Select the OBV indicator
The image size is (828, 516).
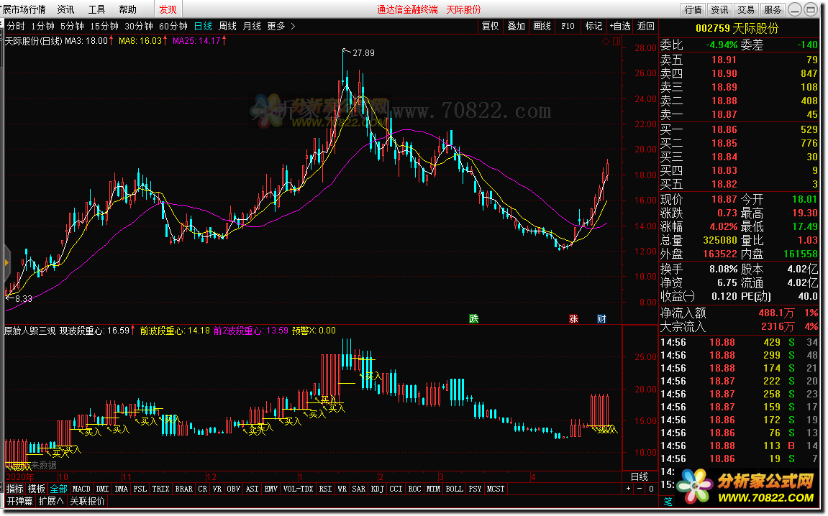point(233,489)
